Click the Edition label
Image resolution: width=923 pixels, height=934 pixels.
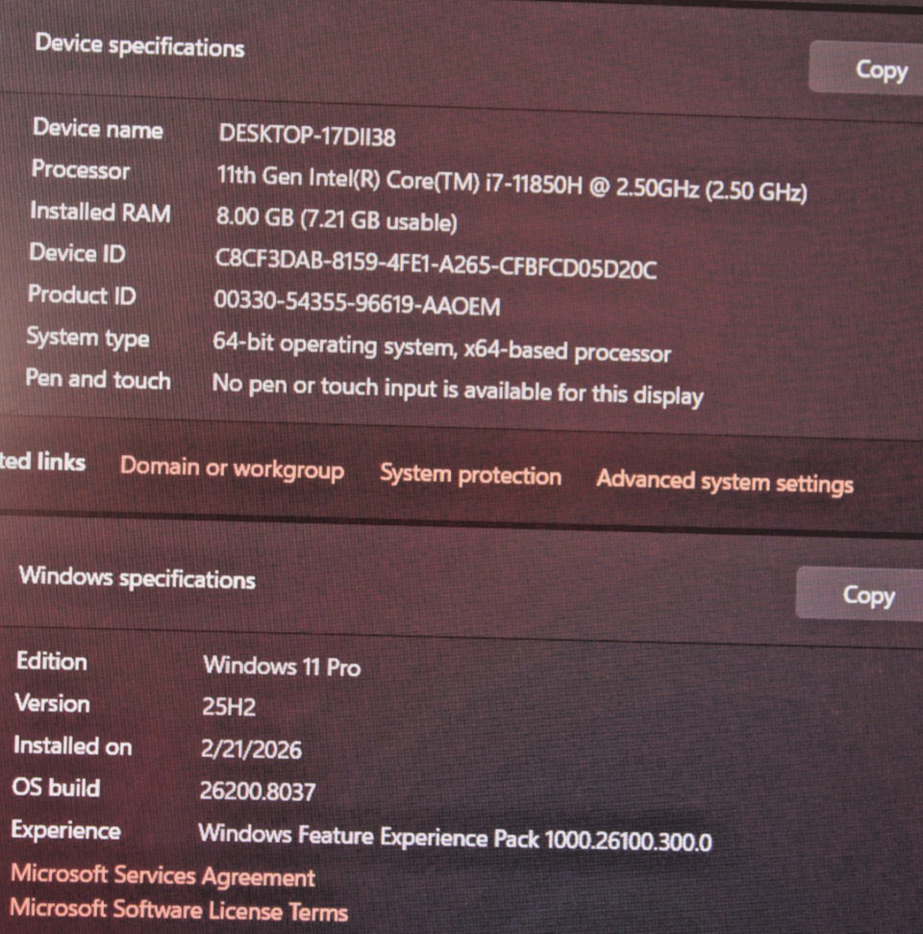point(52,661)
